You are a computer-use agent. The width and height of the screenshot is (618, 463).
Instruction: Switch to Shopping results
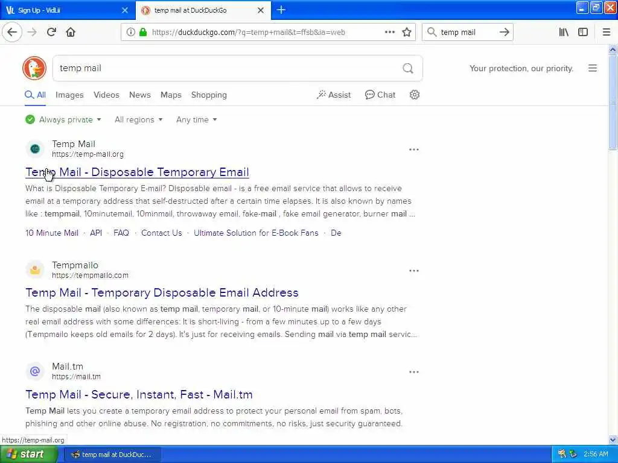(x=209, y=95)
